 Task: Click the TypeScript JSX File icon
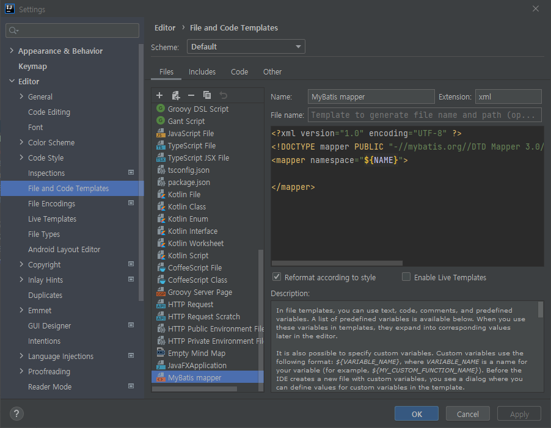tap(161, 158)
